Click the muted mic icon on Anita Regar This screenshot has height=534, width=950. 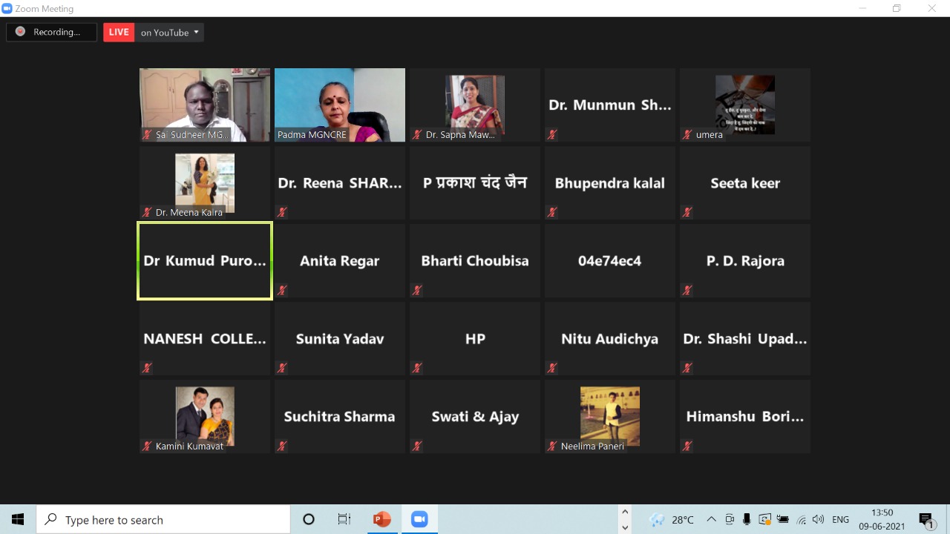coord(282,290)
